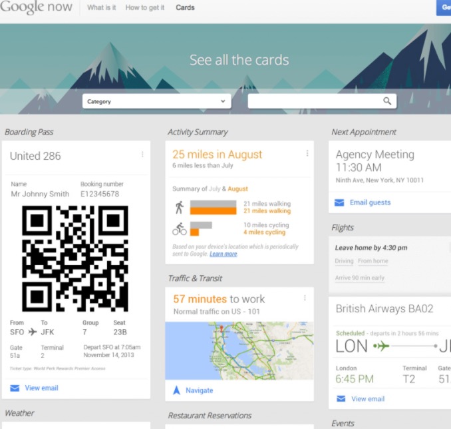Click the 'British Airways BA02' flight title
This screenshot has height=429, width=451.
(x=384, y=308)
